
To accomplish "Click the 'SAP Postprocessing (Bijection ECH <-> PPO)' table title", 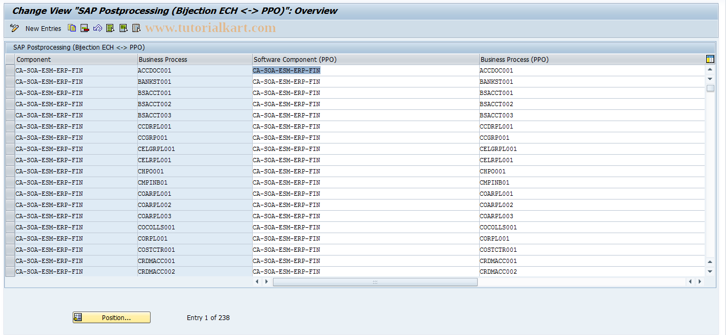I will click(79, 47).
